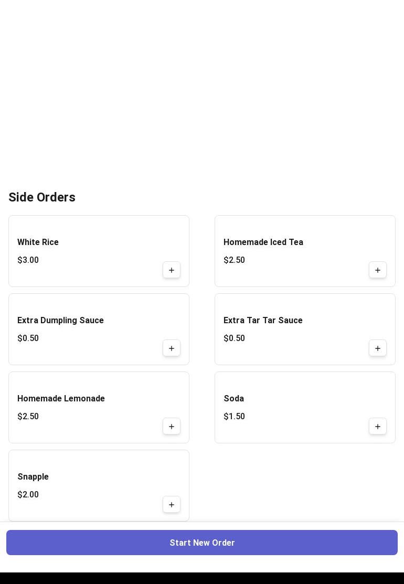The width and height of the screenshot is (404, 584).
Task: Click the Side Orders section heading
Action: (42, 197)
